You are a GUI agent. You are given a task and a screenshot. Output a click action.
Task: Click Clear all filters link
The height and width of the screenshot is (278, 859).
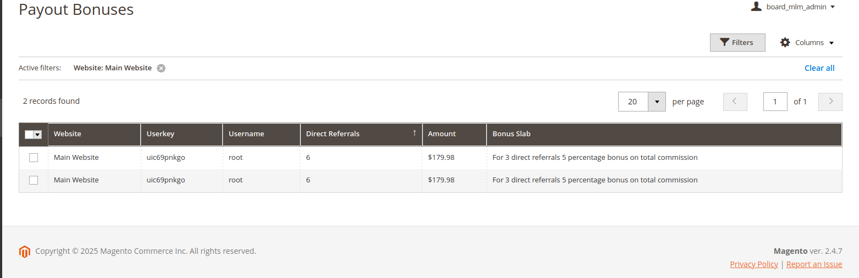[819, 68]
